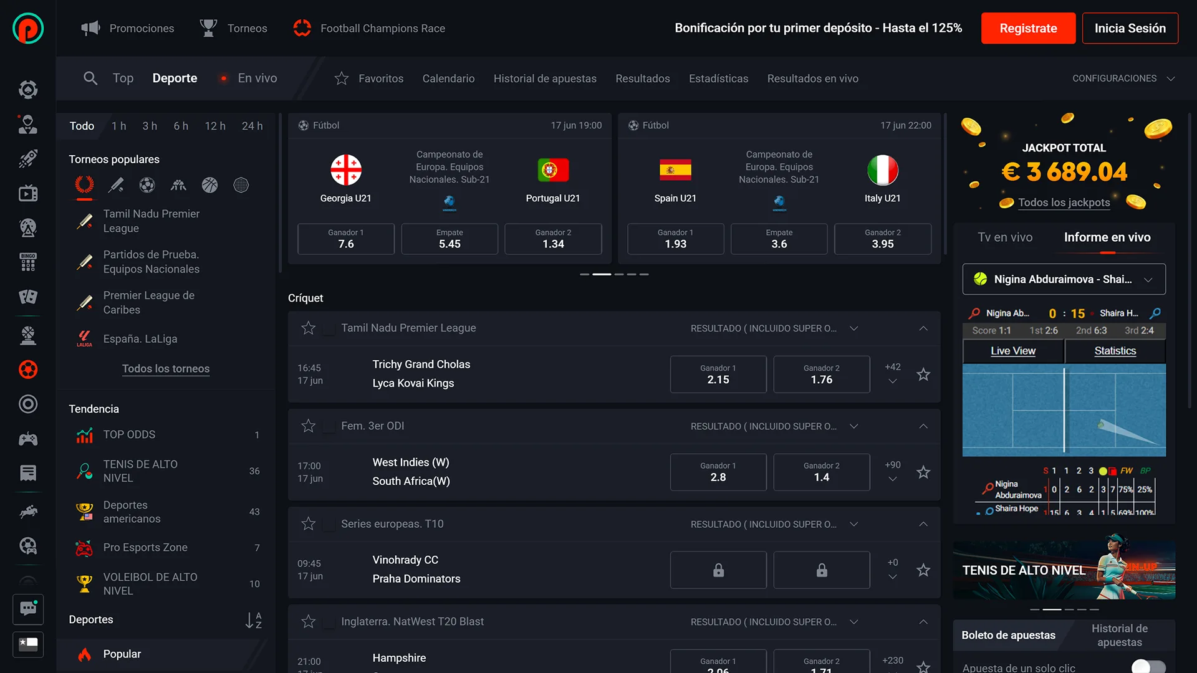Select the basketball tournament filter icon

209,185
